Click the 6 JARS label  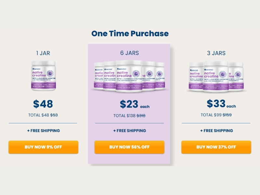pyautogui.click(x=129, y=53)
